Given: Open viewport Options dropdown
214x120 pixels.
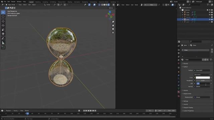Looking at the screenshot, I should (111, 8).
